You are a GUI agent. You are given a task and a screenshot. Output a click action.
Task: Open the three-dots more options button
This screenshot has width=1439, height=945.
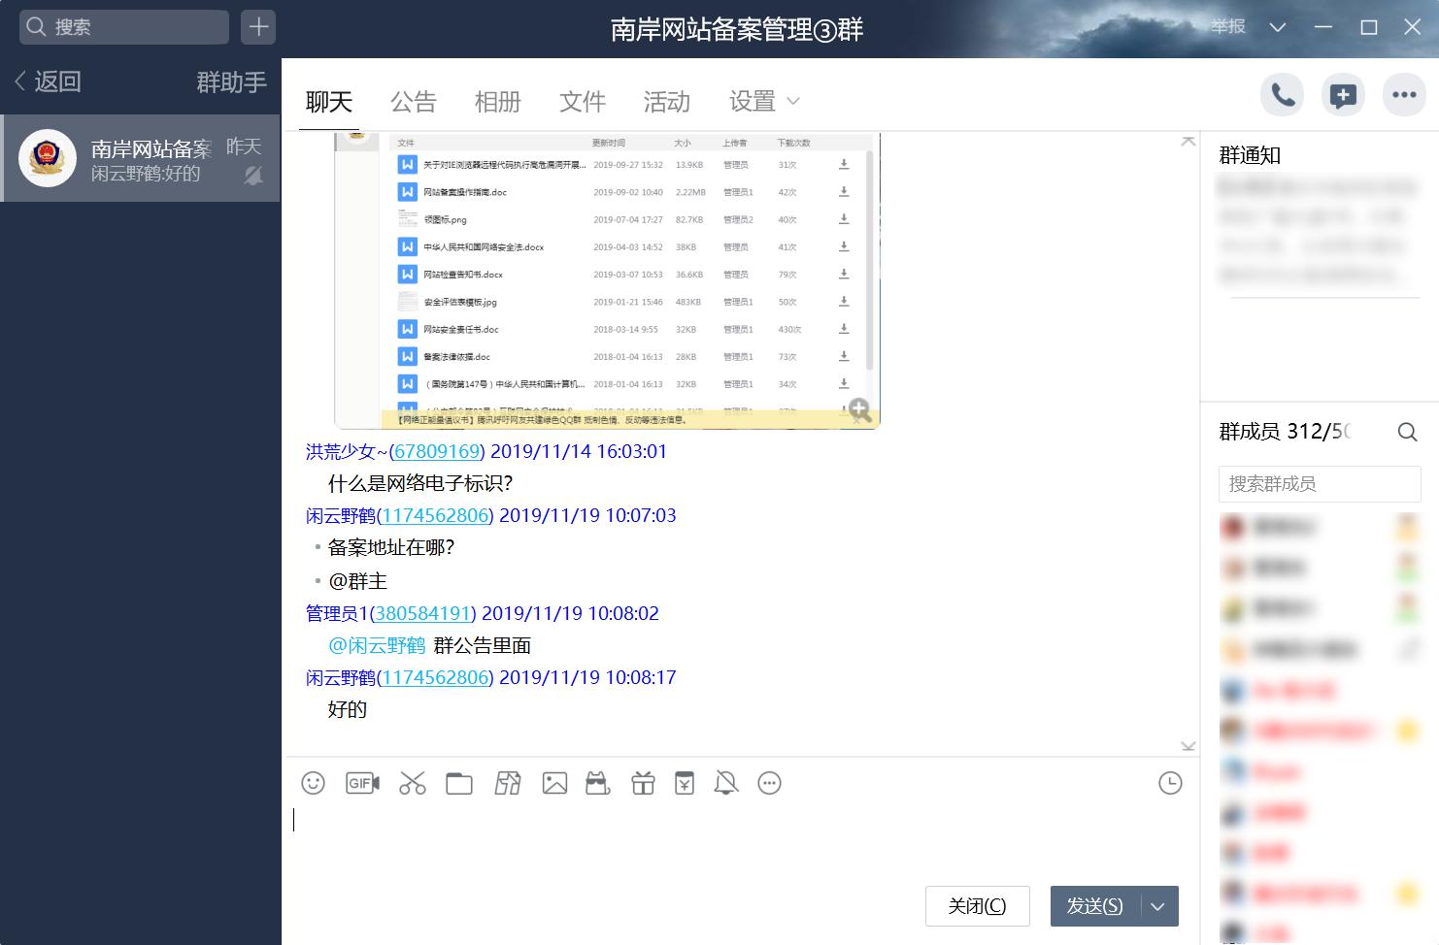[x=1404, y=95]
